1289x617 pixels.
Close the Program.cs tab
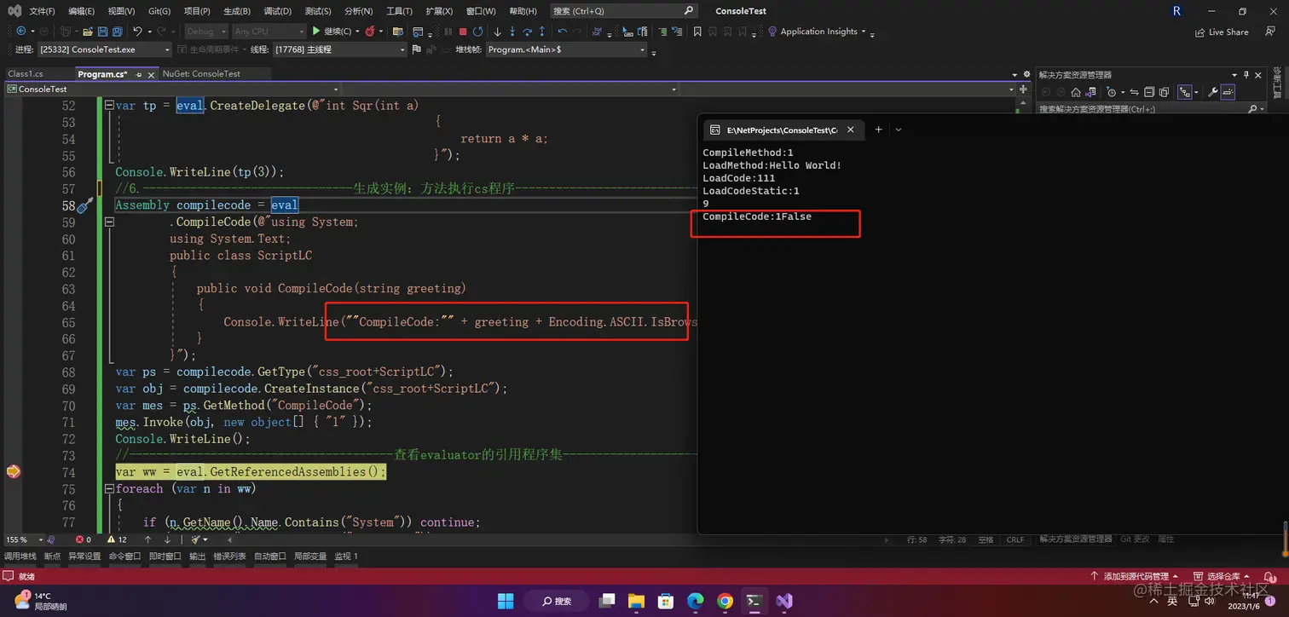(151, 75)
